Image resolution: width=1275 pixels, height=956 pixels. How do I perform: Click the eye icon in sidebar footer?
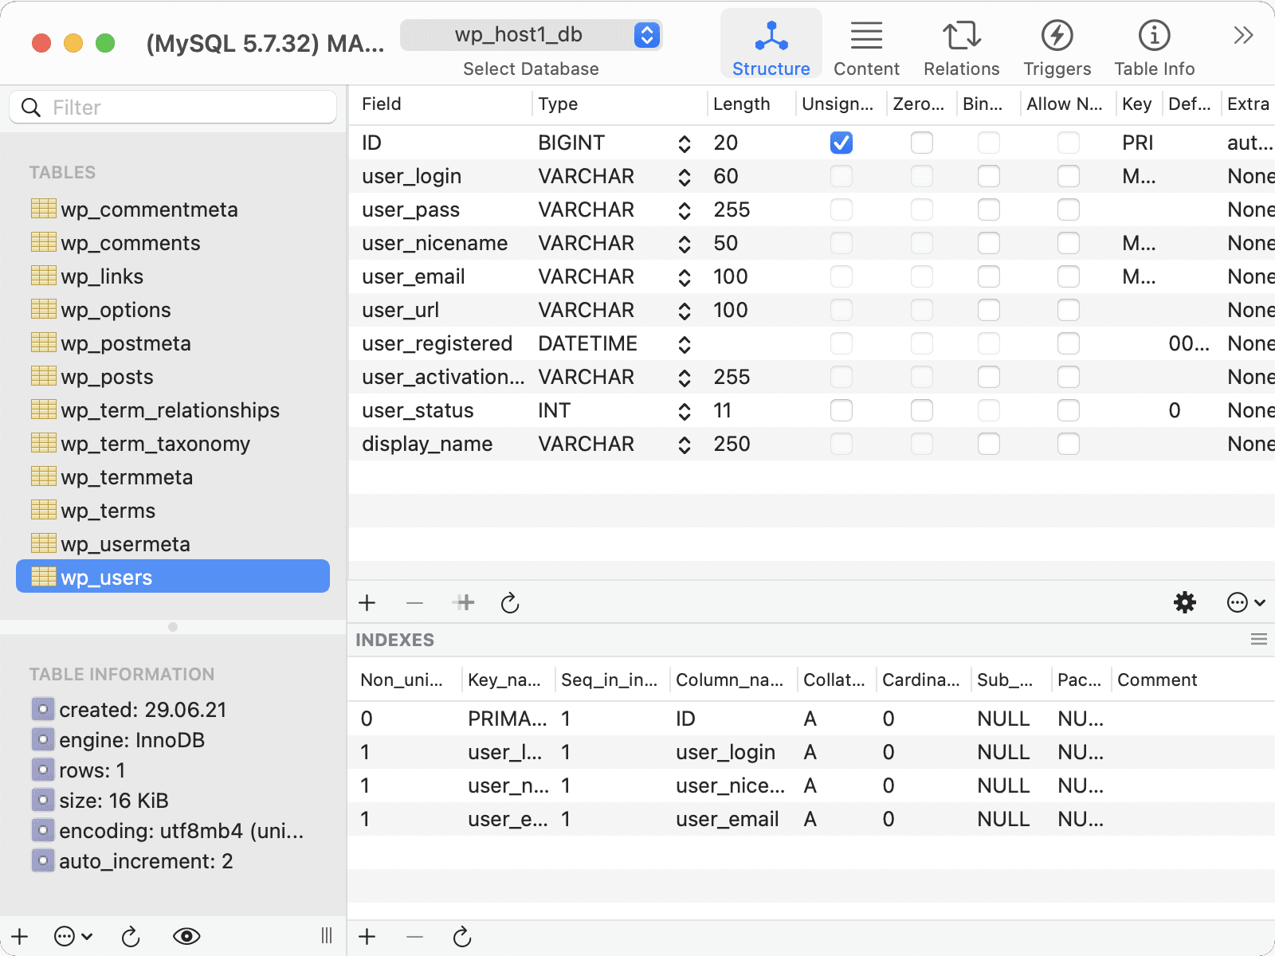[186, 937]
